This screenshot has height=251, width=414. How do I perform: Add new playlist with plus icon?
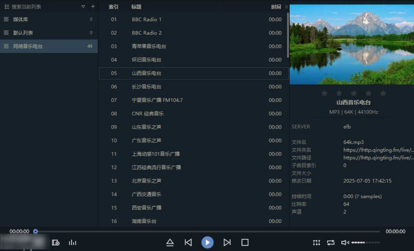[x=93, y=7]
